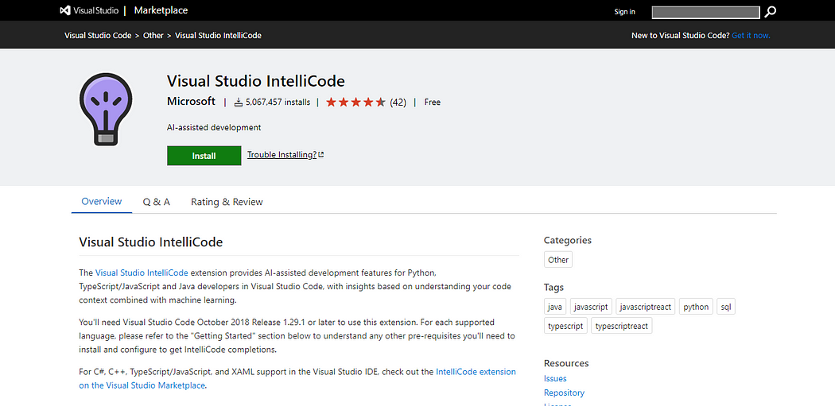835x406 pixels.
Task: Click the green Install button
Action: click(x=204, y=156)
